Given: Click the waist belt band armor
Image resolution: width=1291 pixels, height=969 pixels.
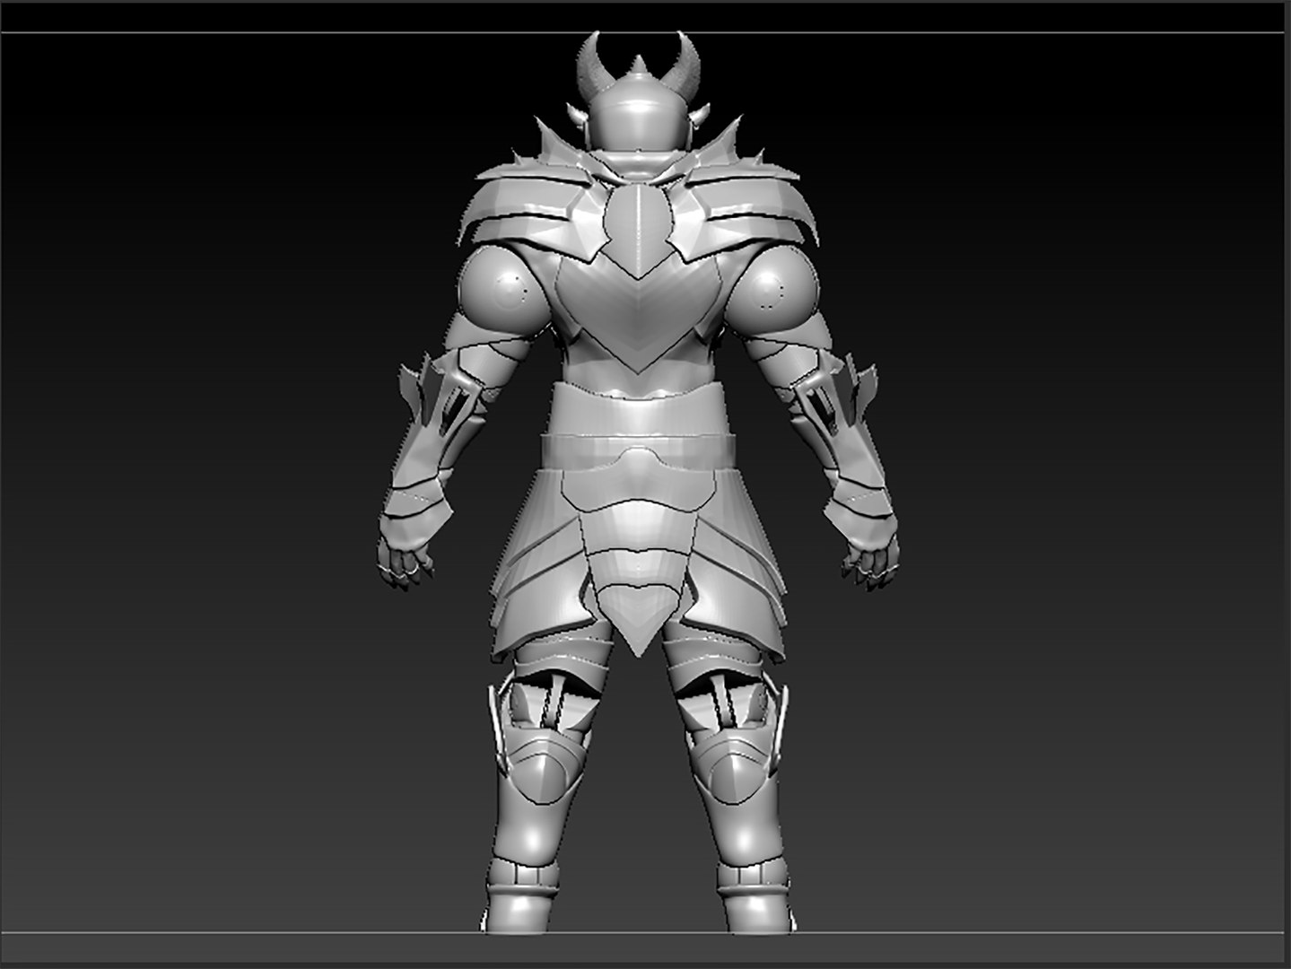Looking at the screenshot, I should 638,451.
